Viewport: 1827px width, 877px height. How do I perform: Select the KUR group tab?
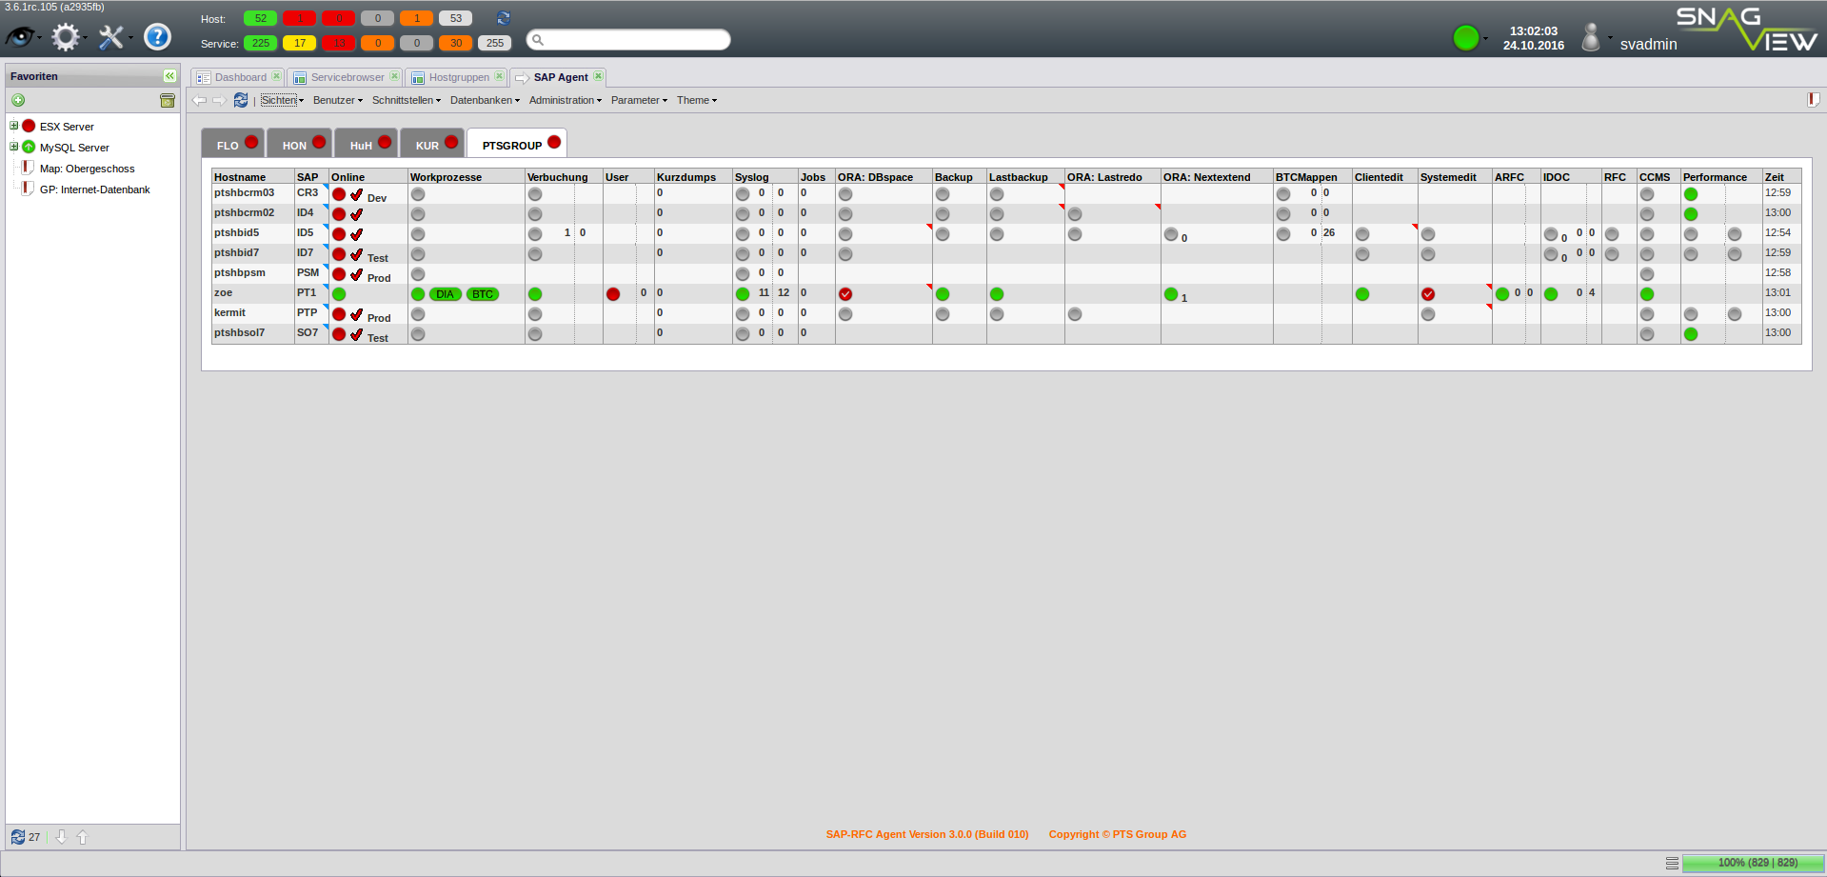click(432, 144)
